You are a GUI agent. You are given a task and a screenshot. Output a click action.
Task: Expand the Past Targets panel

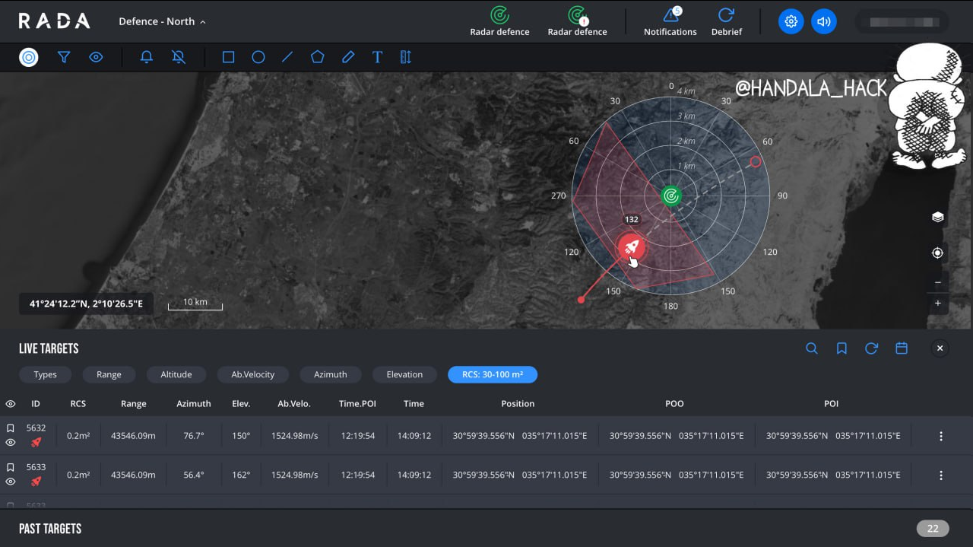(50, 529)
